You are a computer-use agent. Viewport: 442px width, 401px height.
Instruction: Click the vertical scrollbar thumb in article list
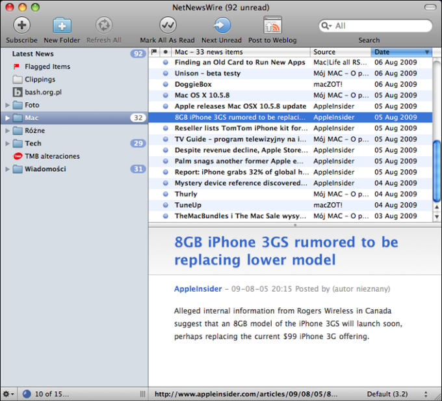point(437,171)
